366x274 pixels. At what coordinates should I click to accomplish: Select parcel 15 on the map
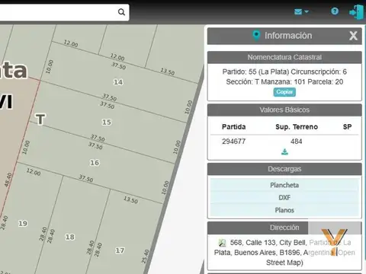(x=107, y=122)
